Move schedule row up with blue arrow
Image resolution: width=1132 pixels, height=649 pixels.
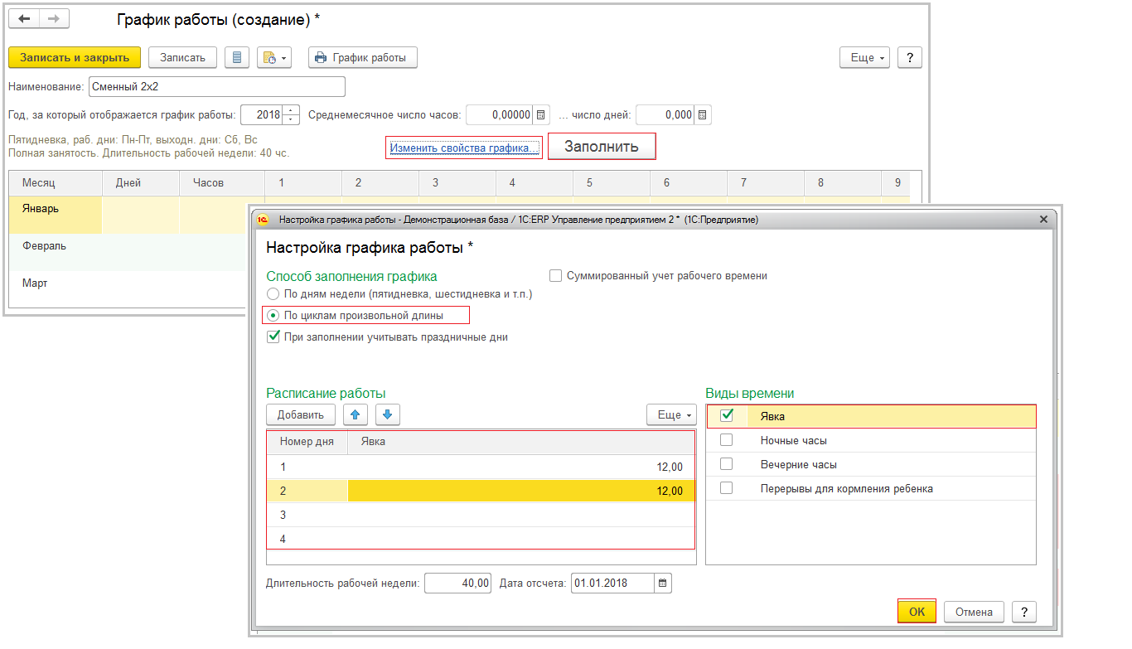point(356,414)
